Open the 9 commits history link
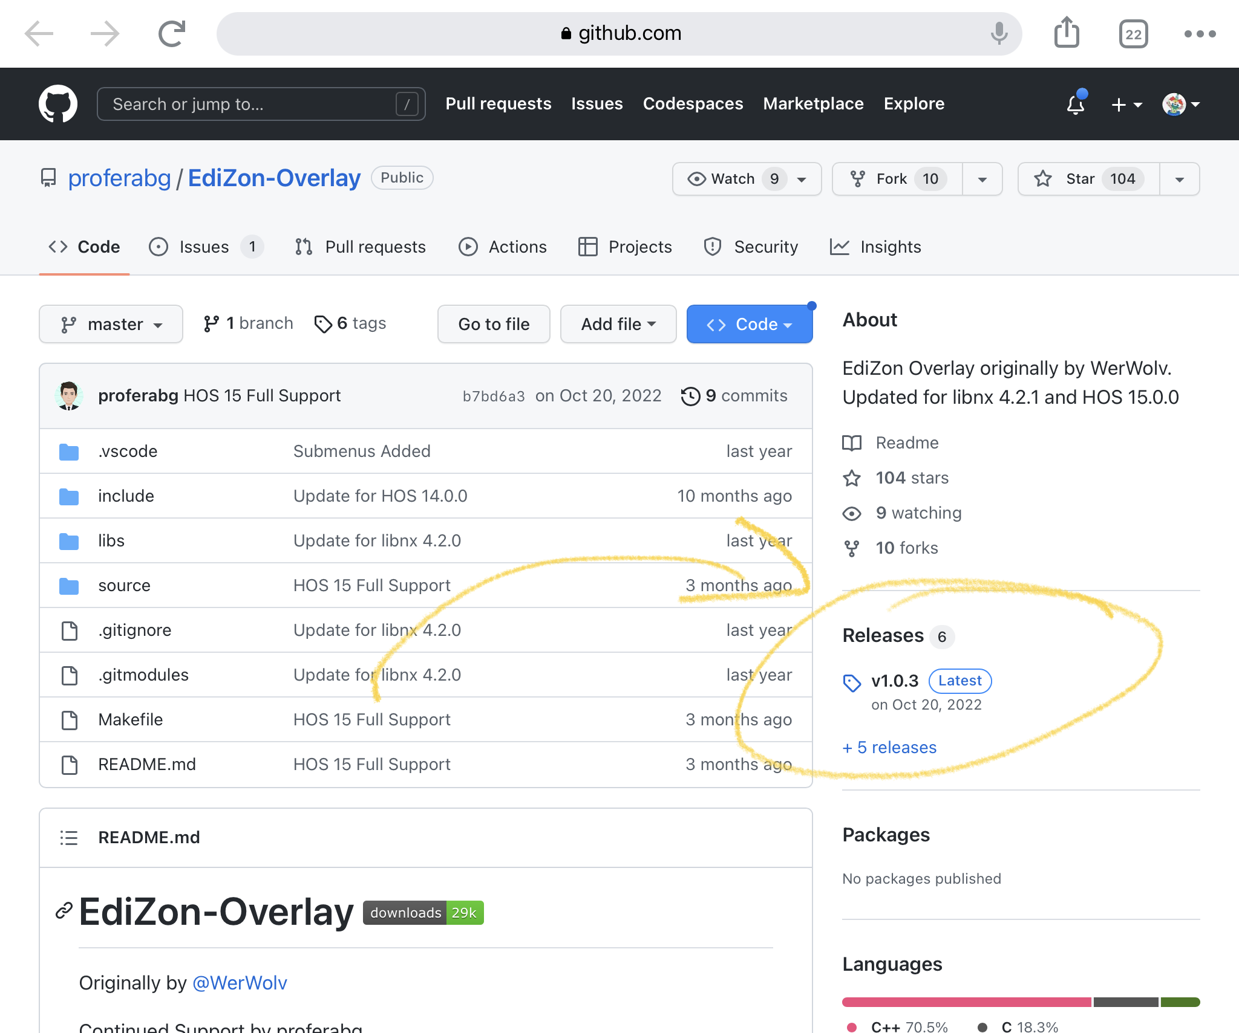This screenshot has height=1033, width=1239. click(x=734, y=396)
